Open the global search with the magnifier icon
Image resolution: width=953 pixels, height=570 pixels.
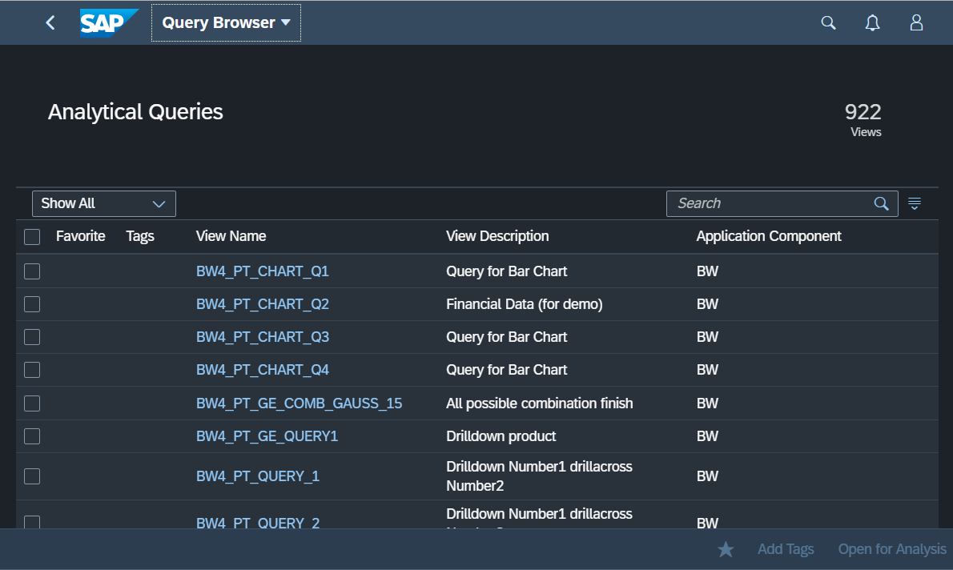[x=828, y=22]
